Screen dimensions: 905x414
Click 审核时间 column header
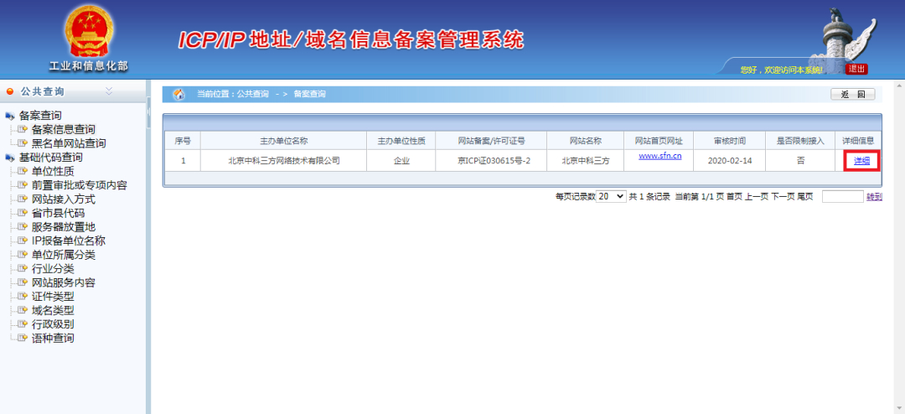coord(730,141)
